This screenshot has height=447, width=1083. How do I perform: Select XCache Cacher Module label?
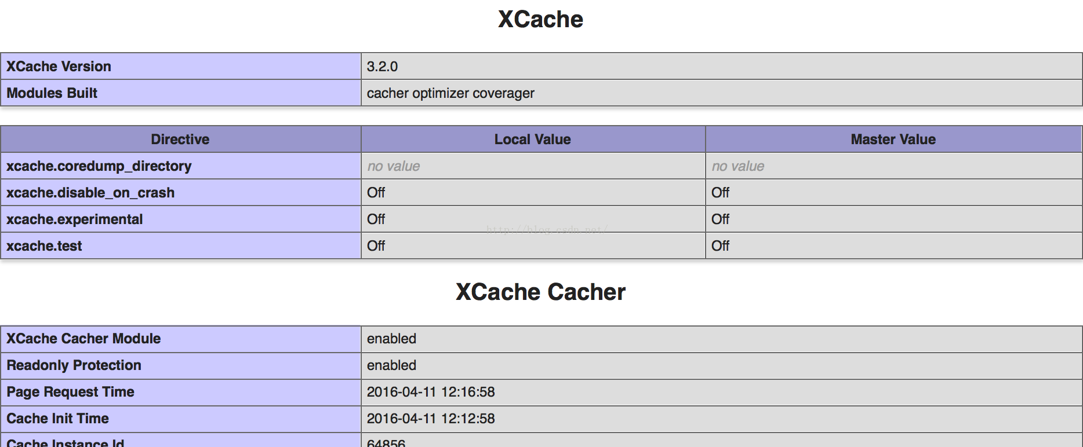(x=83, y=339)
